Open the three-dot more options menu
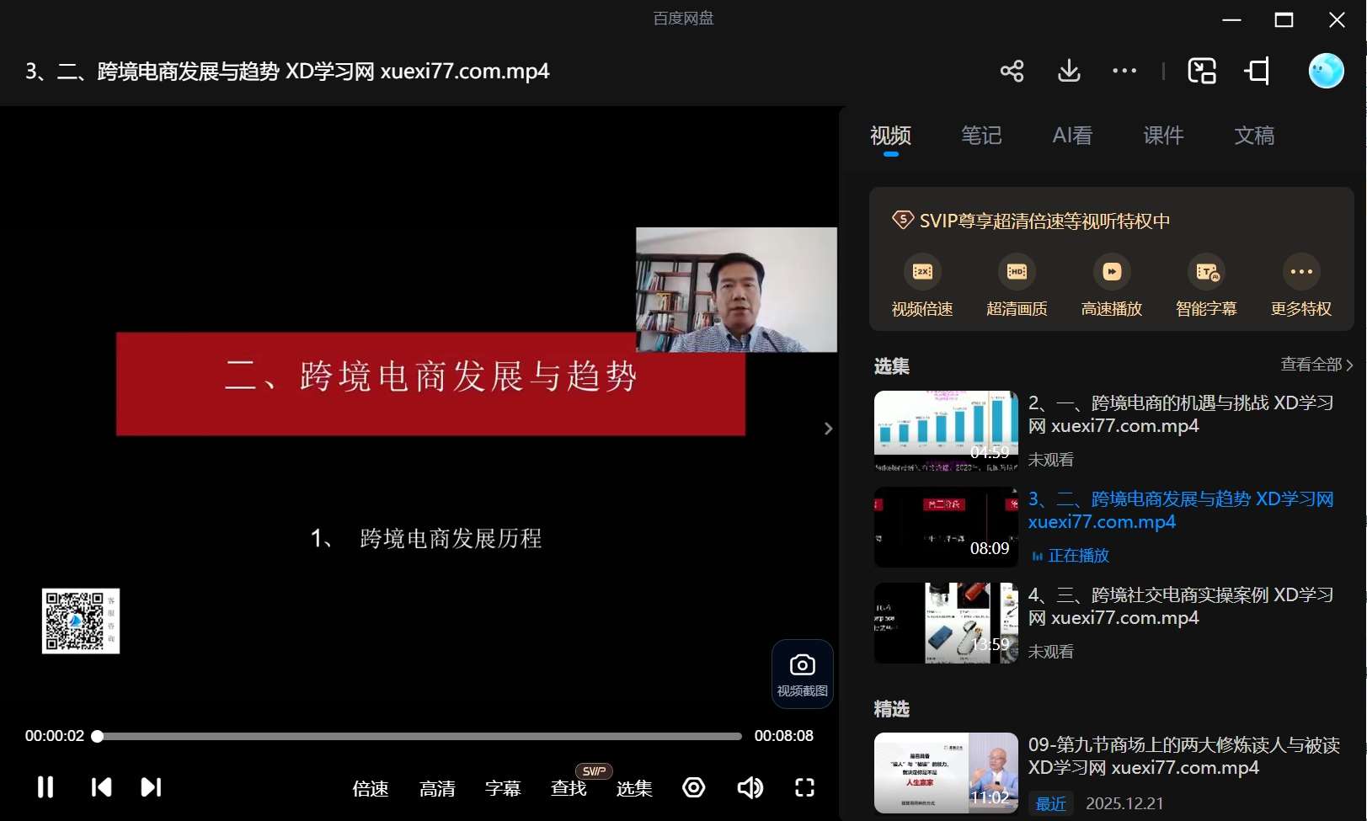Viewport: 1367px width, 821px height. tap(1124, 71)
